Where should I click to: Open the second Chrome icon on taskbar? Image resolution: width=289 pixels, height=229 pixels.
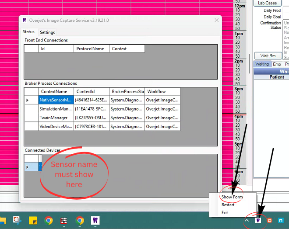(x=80, y=220)
